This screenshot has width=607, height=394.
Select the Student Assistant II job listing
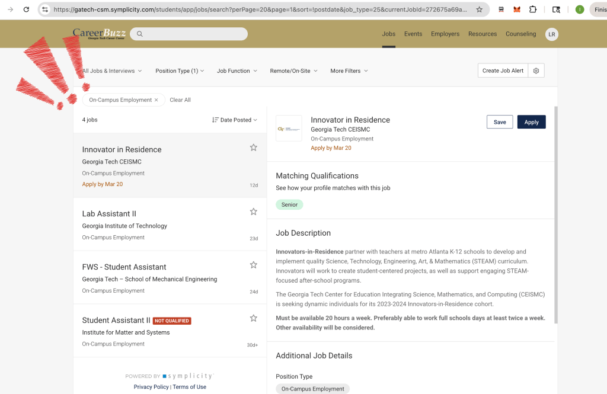170,331
